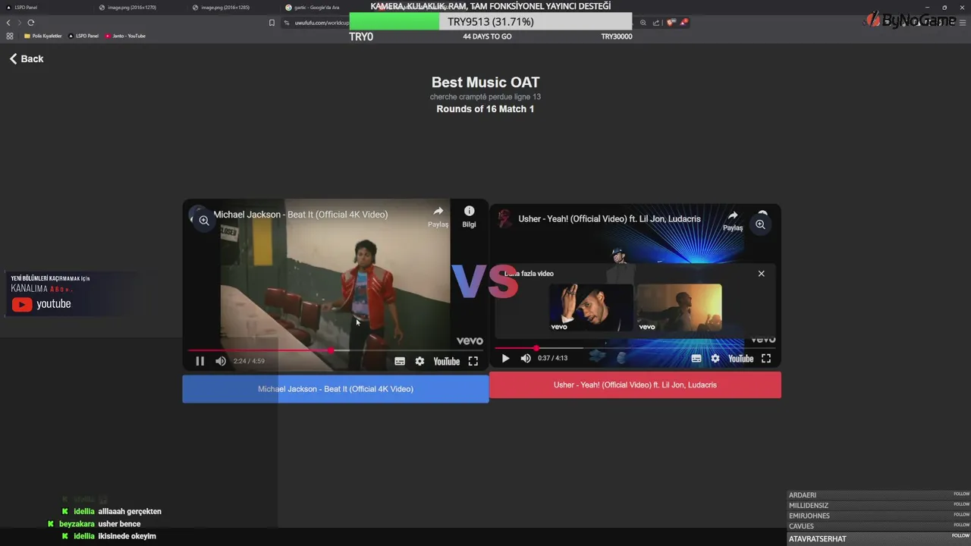971x546 pixels.
Task: Mute the Usher Yeah! video volume
Action: tap(526, 359)
